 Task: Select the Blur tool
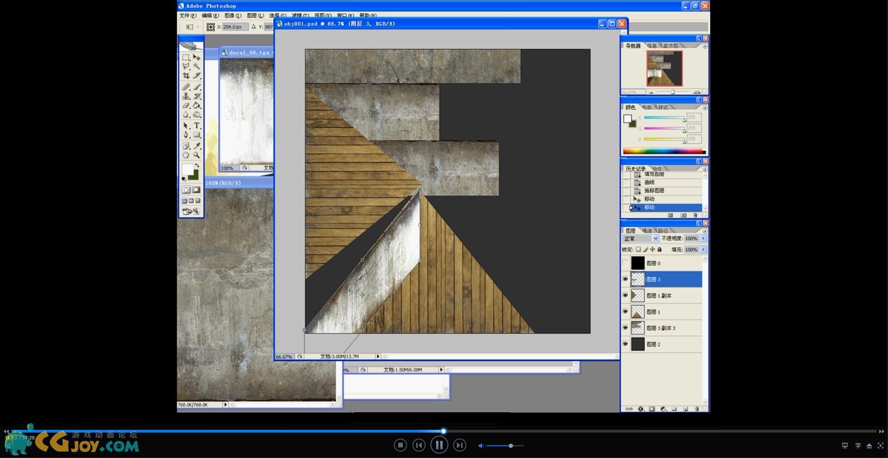tap(186, 115)
